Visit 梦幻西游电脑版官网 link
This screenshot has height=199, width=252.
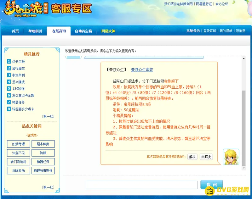click(178, 4)
